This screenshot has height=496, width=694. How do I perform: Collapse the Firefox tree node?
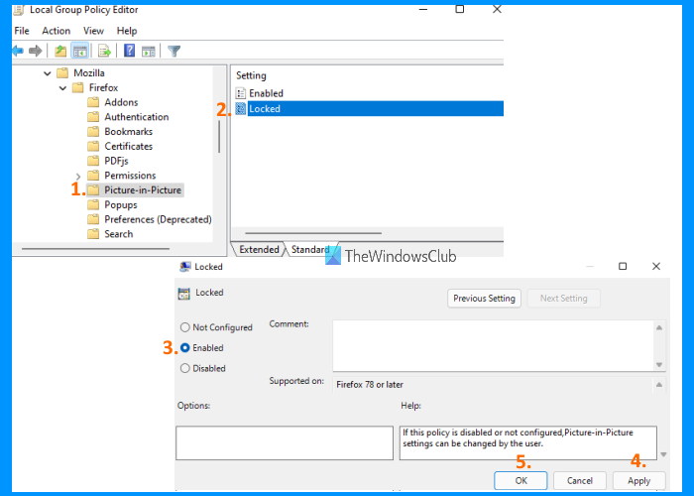(62, 88)
